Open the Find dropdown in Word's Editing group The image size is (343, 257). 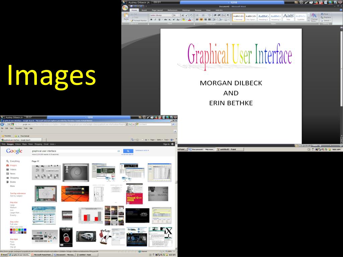(x=325, y=14)
